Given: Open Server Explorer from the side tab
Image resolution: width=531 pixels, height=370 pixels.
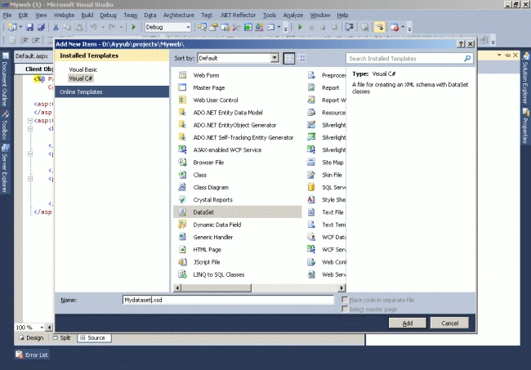Looking at the screenshot, I should coord(5,168).
